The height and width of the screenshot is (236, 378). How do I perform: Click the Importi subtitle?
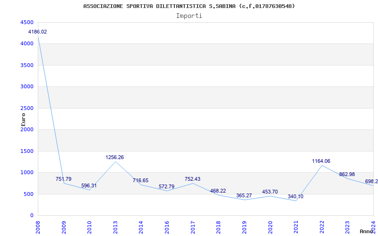[189, 16]
